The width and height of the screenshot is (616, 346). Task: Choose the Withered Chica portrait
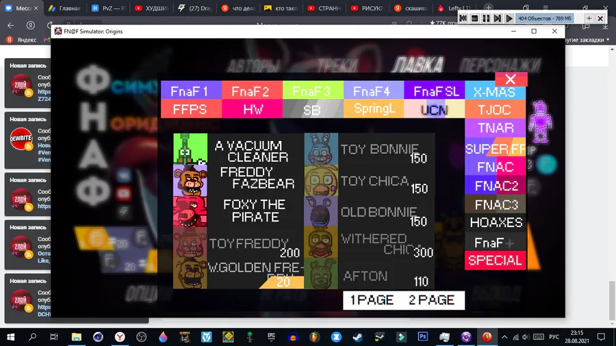[x=321, y=243]
